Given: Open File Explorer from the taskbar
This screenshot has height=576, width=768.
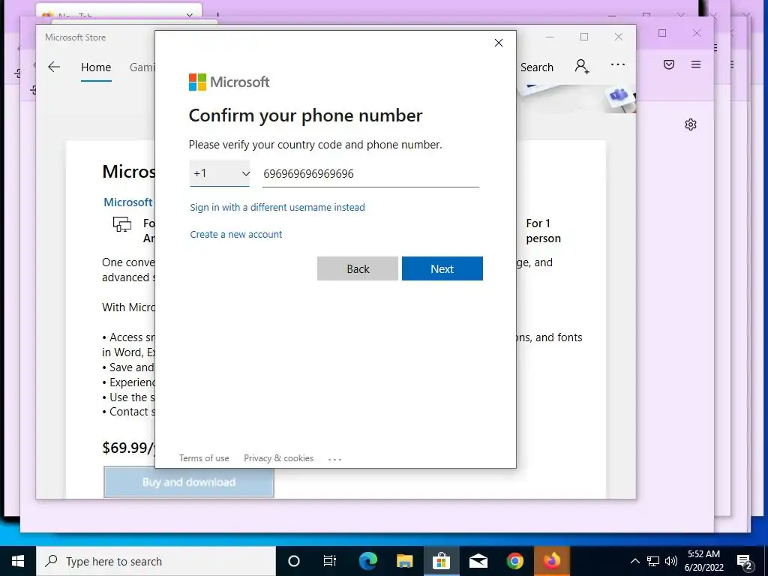Looking at the screenshot, I should (x=404, y=561).
